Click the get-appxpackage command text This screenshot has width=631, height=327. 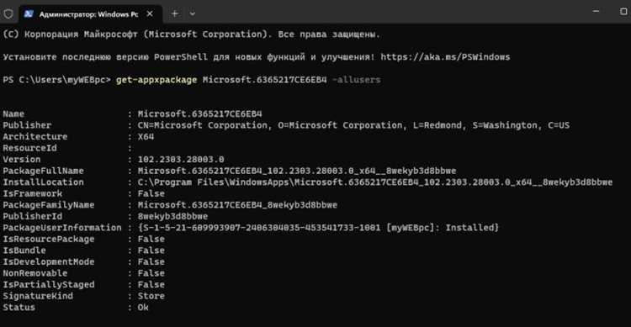[x=156, y=80]
